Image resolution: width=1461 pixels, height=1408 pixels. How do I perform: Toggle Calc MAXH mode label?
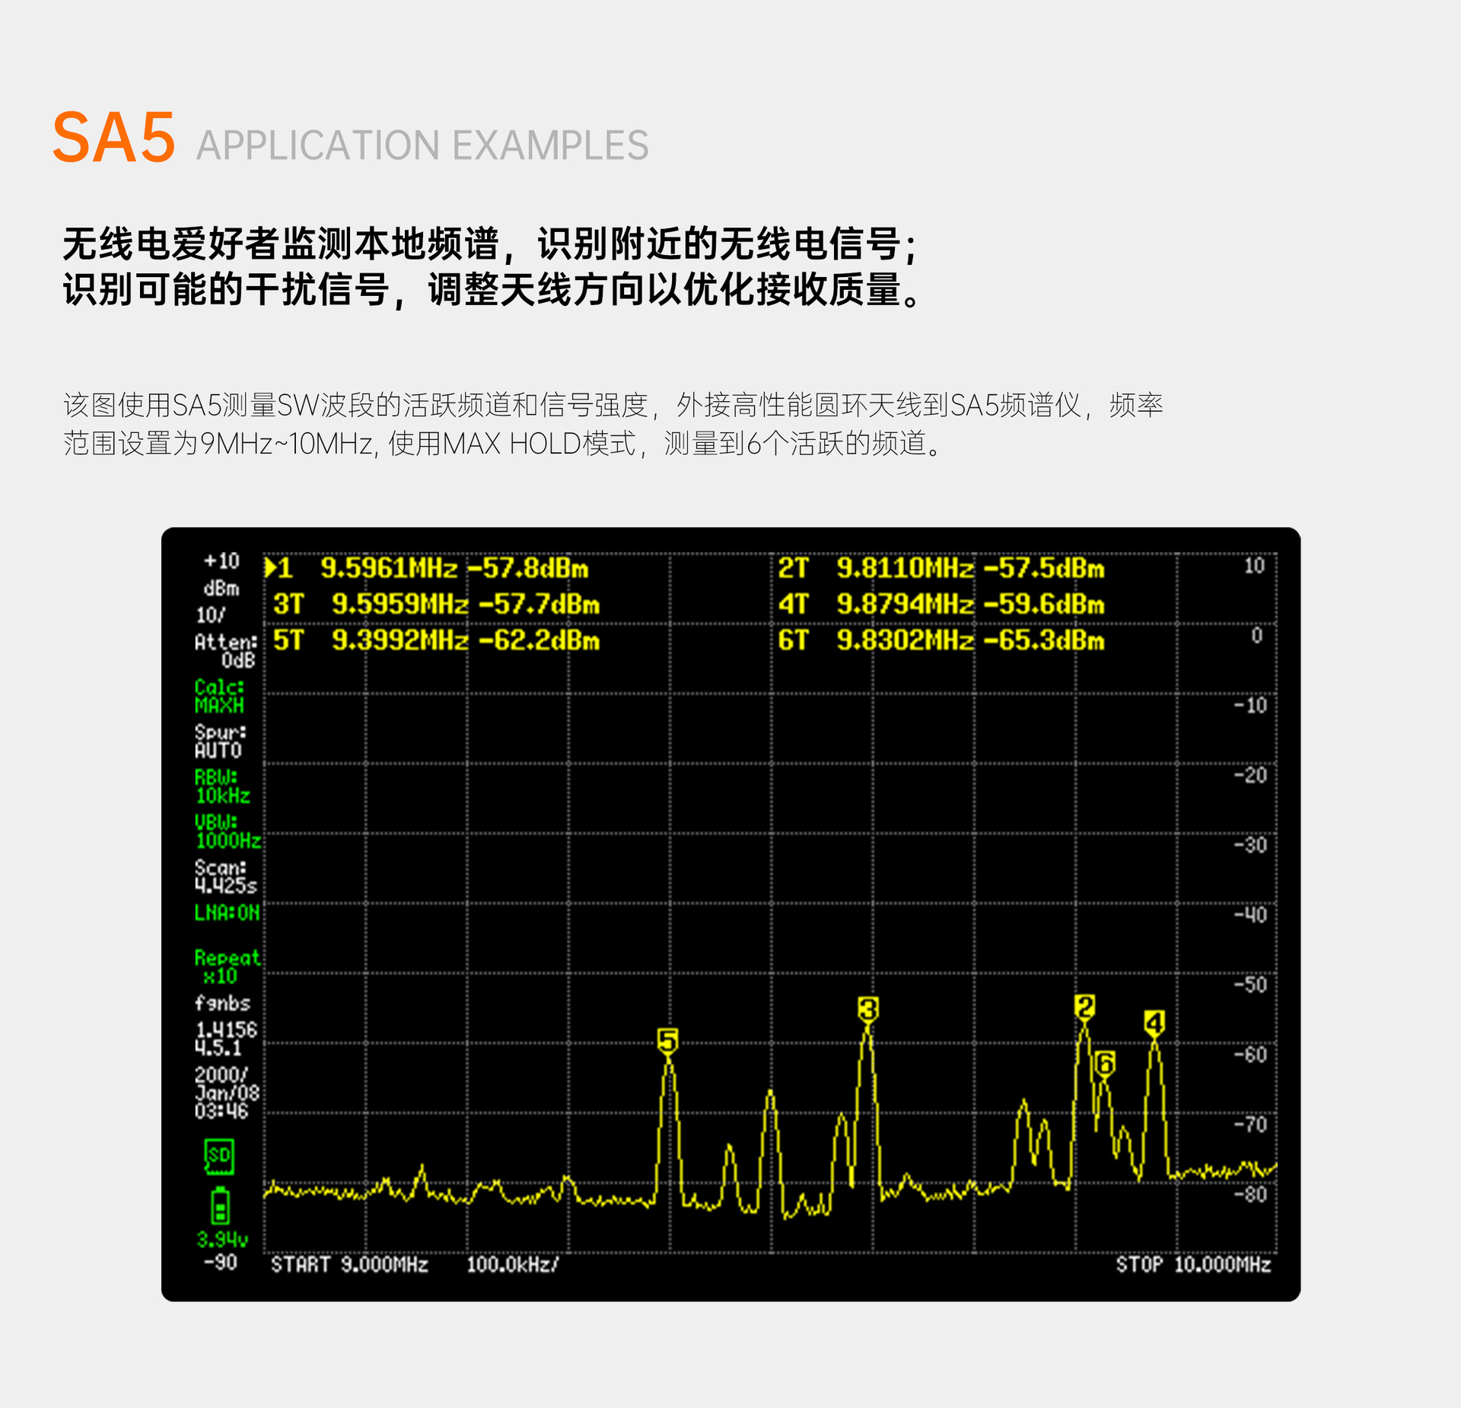pyautogui.click(x=219, y=696)
